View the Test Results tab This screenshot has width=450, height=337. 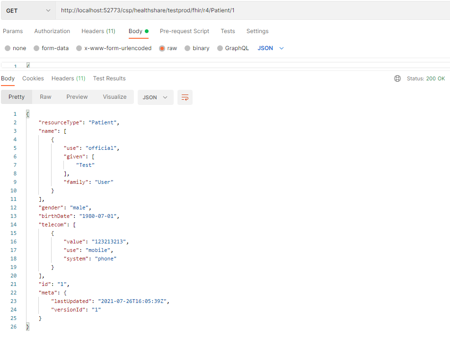click(109, 78)
